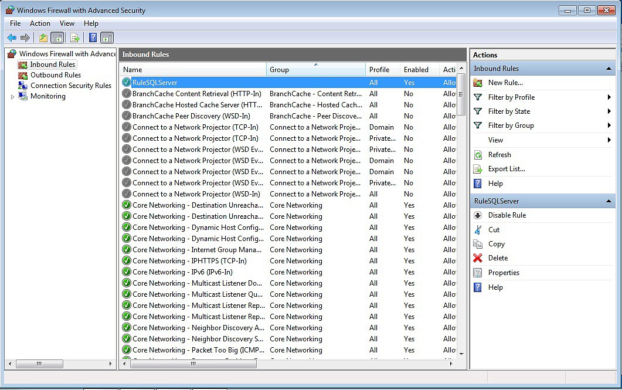Click the gray icon for BranchCache Peer Discovery
The height and width of the screenshot is (390, 622).
click(127, 116)
